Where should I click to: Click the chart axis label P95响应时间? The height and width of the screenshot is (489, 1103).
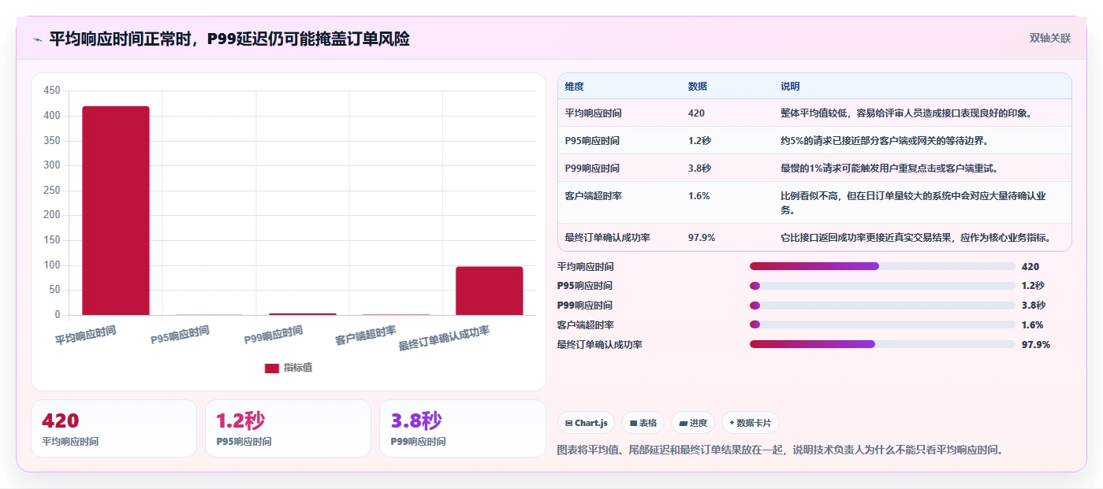click(180, 335)
